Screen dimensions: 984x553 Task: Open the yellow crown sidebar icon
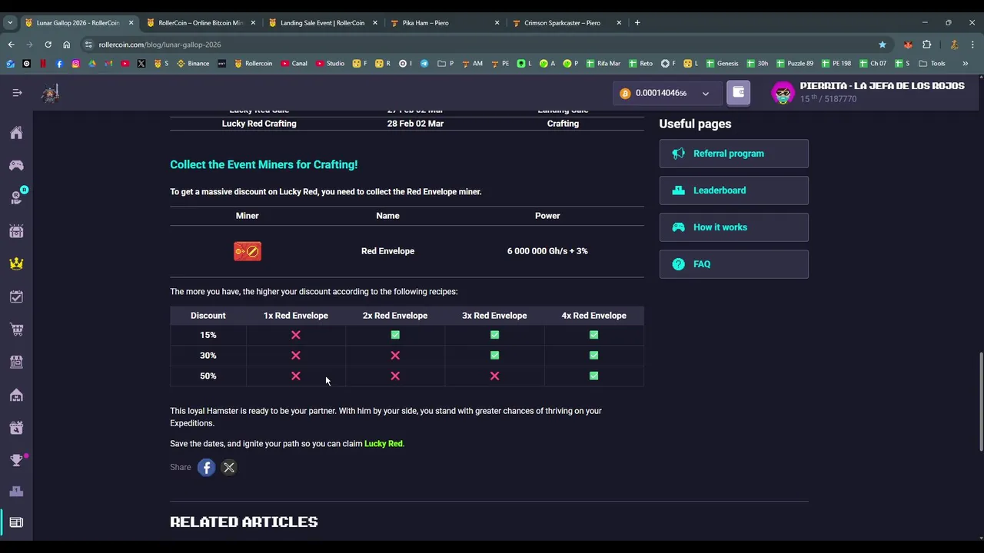click(16, 263)
